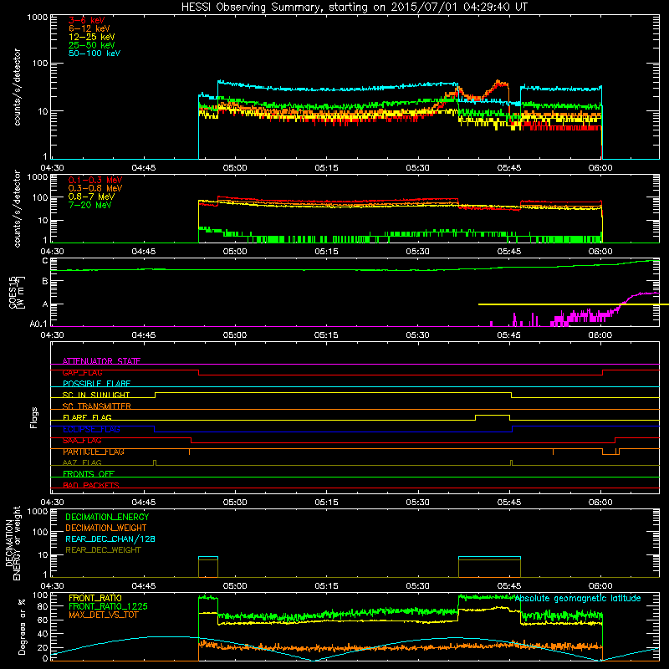The width and height of the screenshot is (669, 669).
Task: Click the FRONT_RATIO legend label
Action: (x=95, y=598)
